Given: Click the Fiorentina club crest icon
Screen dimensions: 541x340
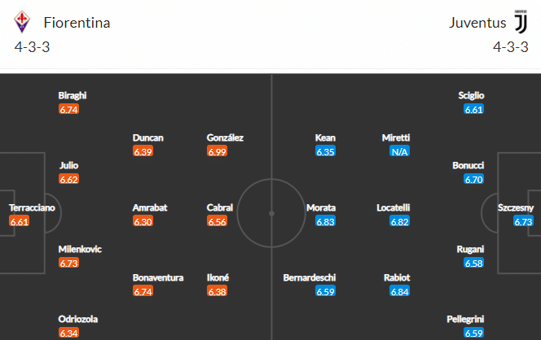Looking at the screenshot, I should pos(22,22).
